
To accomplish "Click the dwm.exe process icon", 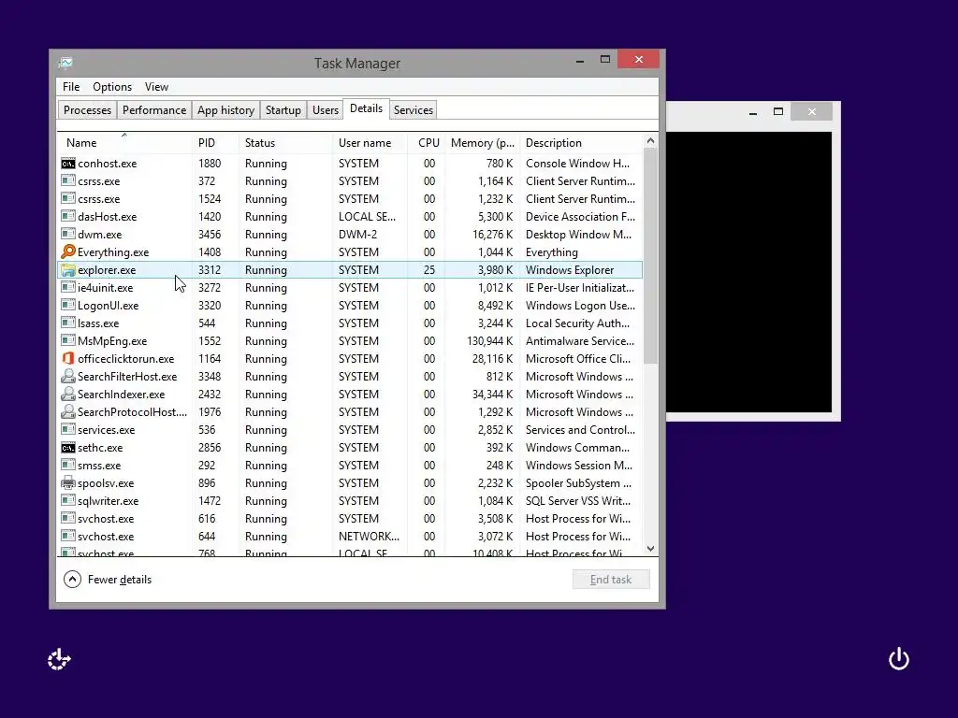I will click(67, 235).
